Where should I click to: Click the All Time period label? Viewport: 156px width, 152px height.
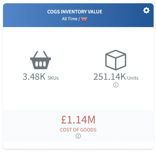[x=69, y=19]
